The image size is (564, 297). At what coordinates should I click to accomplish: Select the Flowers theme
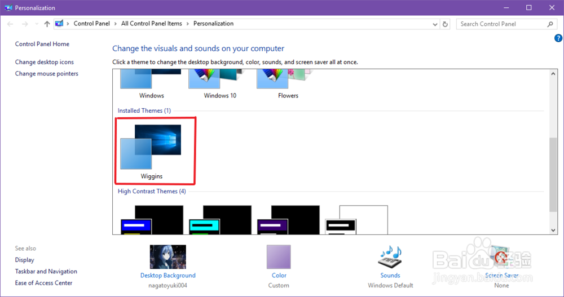[288, 85]
